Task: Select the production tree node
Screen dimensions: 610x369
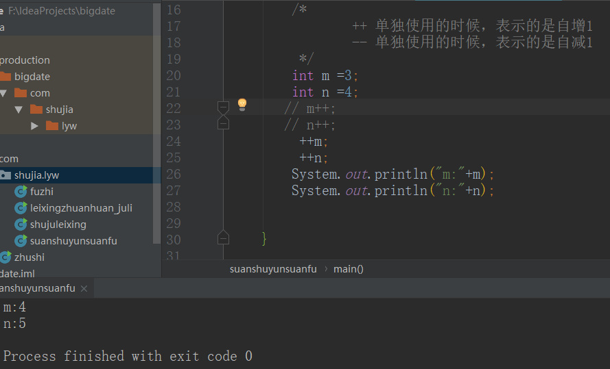Action: click(25, 60)
